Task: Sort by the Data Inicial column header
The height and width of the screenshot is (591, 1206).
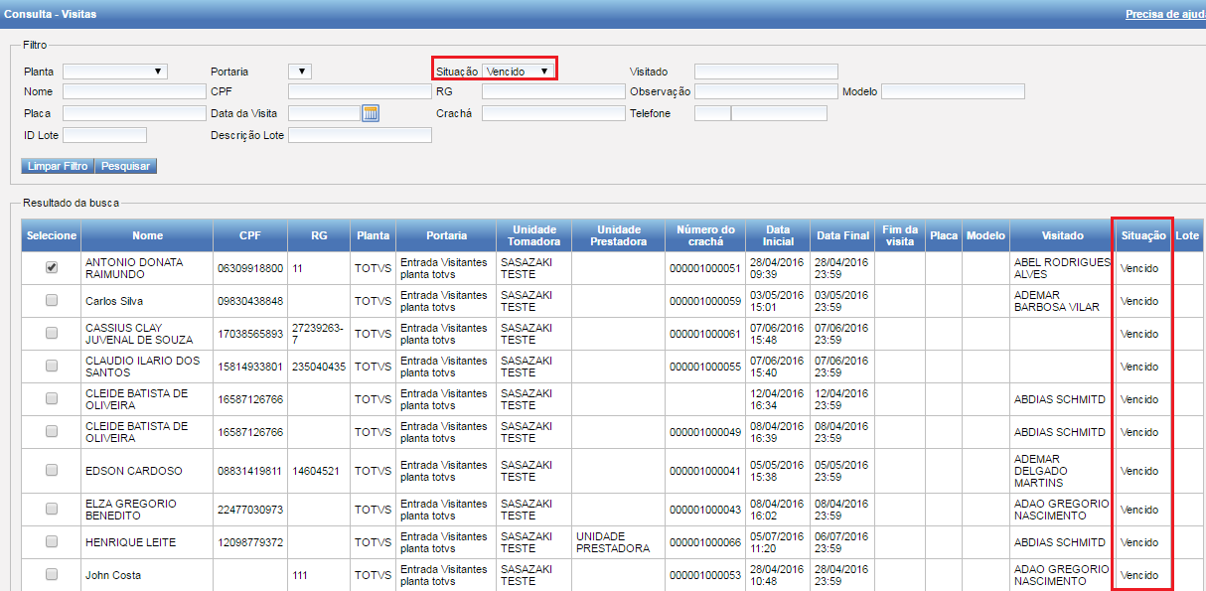Action: [778, 235]
